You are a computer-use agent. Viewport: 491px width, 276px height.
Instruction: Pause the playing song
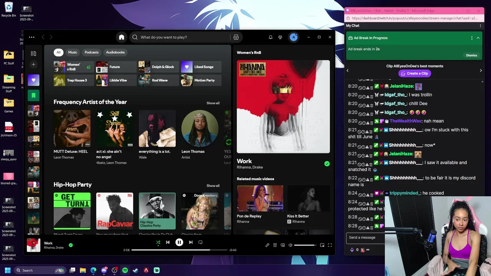[179, 242]
